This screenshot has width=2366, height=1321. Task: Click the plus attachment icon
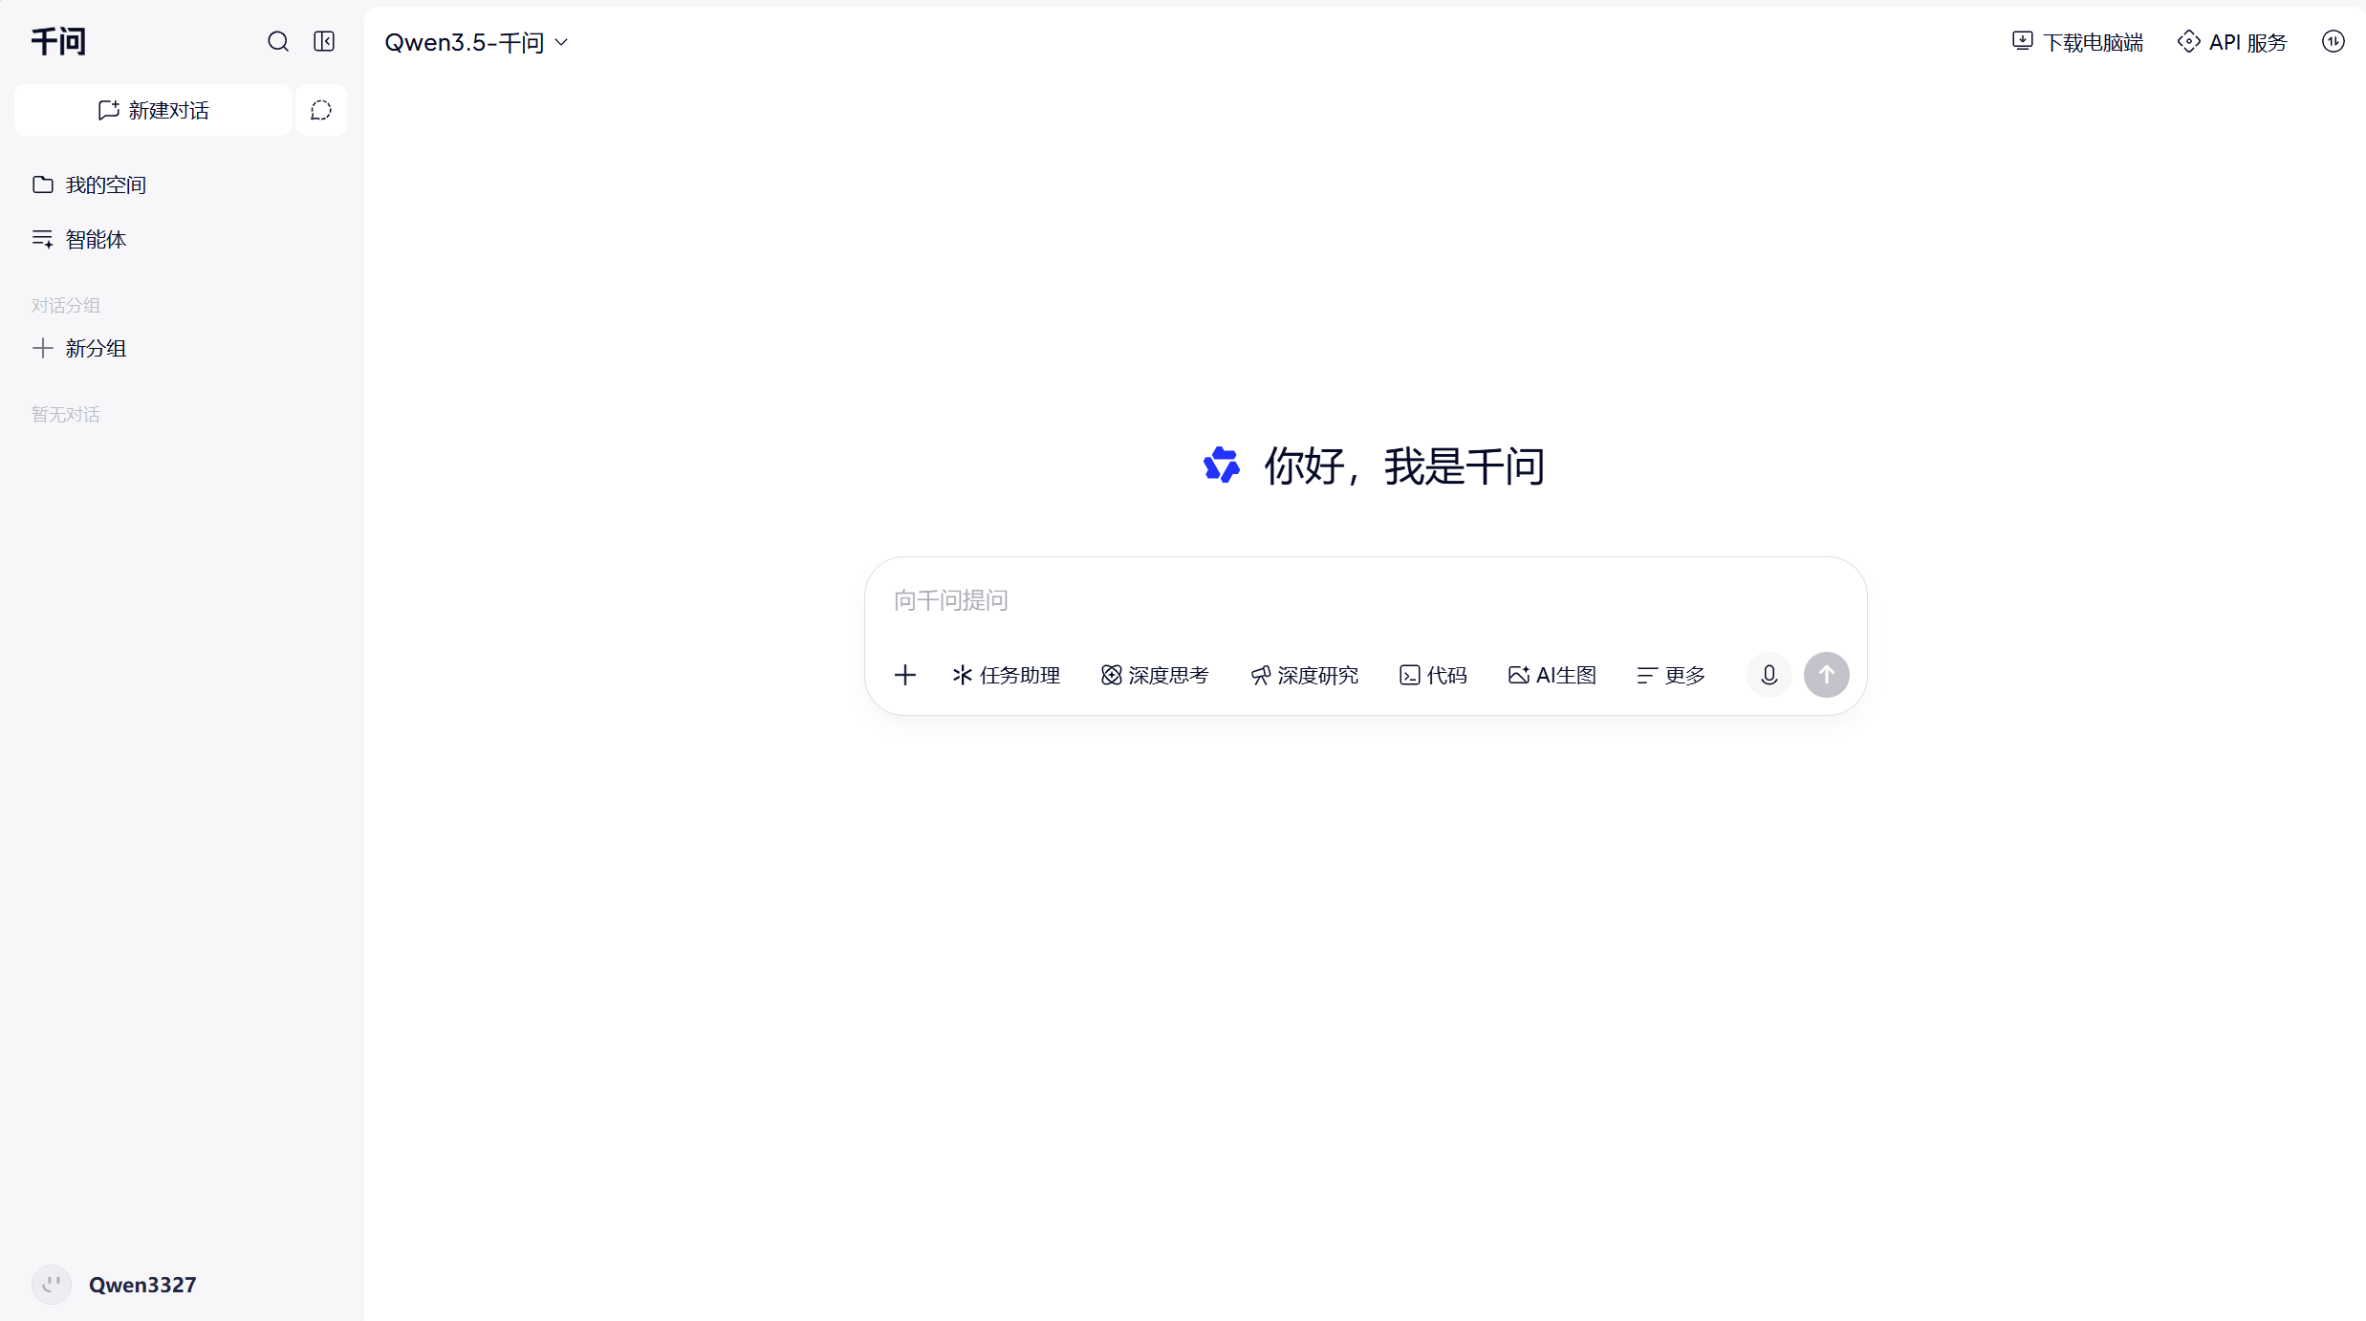pyautogui.click(x=904, y=675)
